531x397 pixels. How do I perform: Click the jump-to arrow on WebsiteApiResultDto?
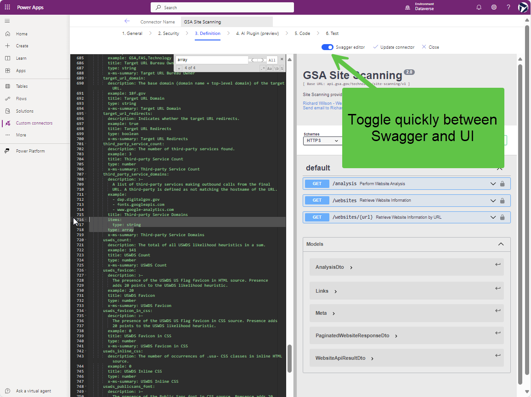click(x=497, y=355)
